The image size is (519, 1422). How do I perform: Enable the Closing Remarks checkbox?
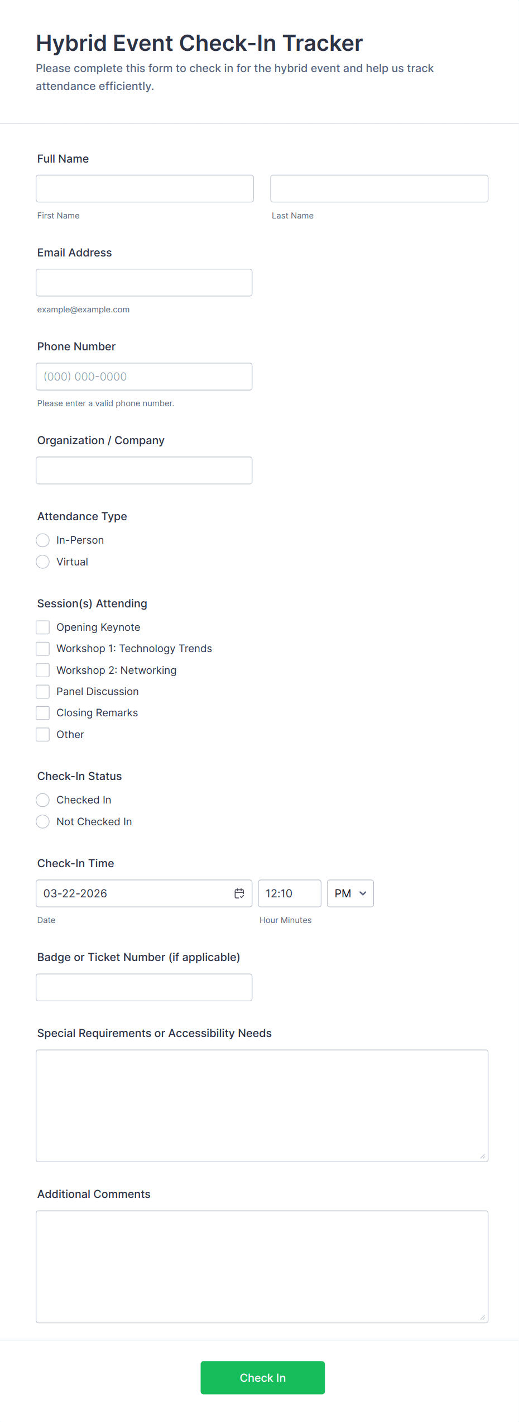pyautogui.click(x=43, y=713)
